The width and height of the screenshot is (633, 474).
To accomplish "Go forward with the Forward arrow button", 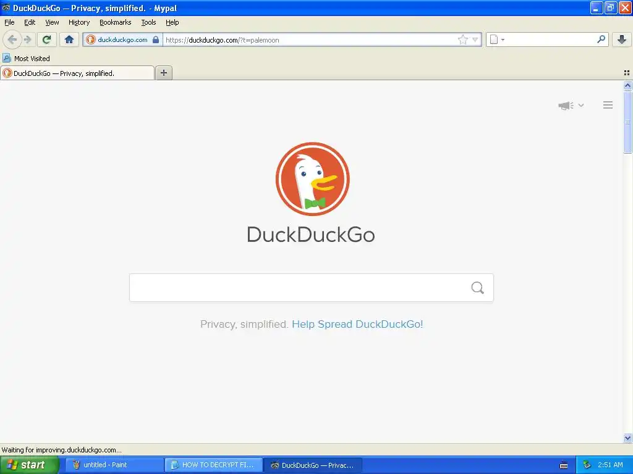I will [28, 39].
